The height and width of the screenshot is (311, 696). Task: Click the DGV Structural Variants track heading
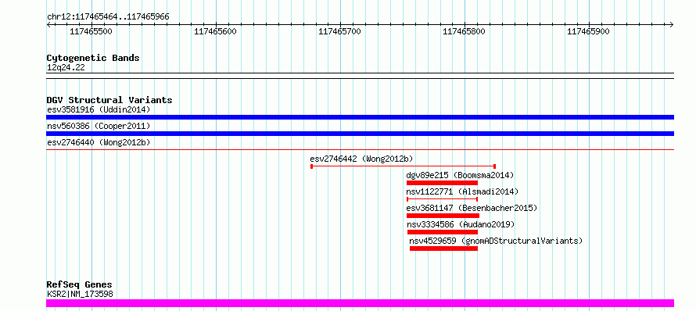109,100
